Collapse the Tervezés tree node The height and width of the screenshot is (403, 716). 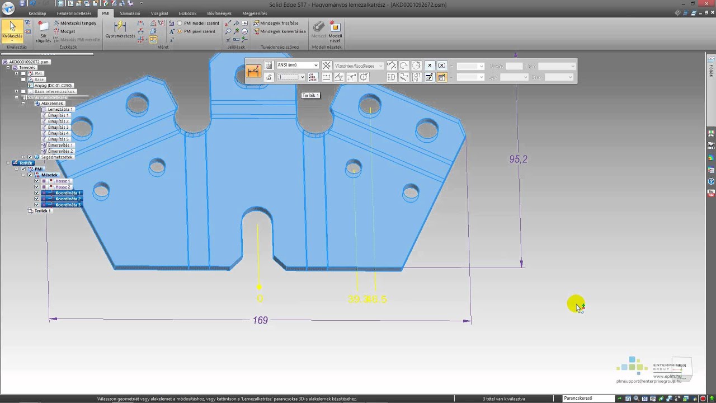8,68
